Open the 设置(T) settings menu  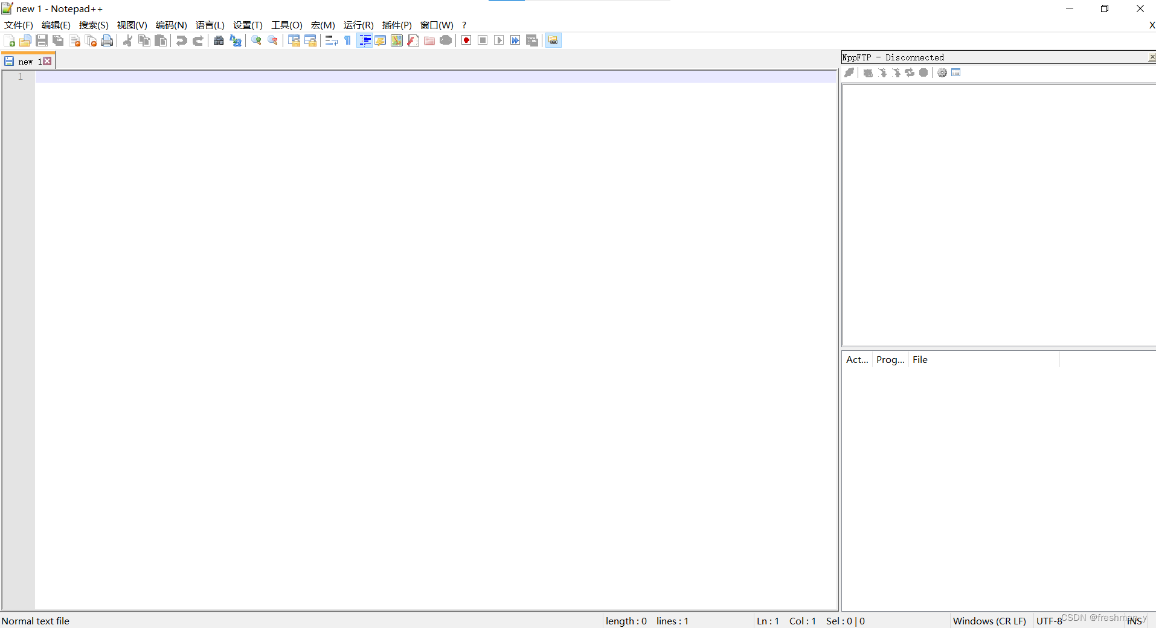pyautogui.click(x=247, y=25)
